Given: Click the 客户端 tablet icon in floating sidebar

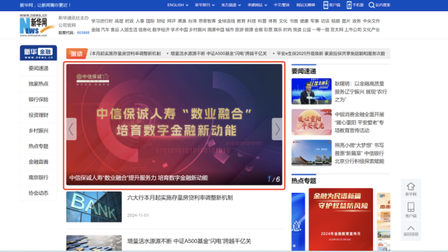Looking at the screenshot, I should tap(411, 207).
